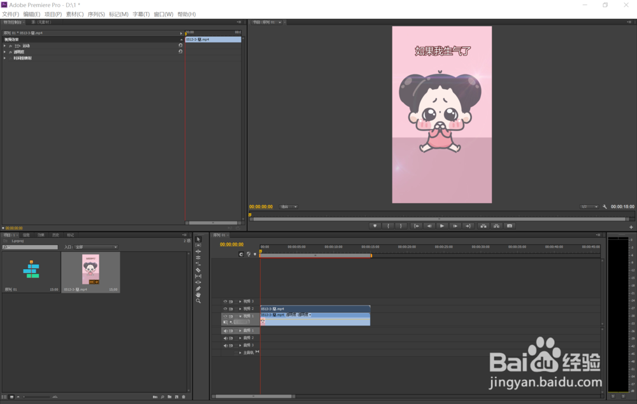The width and height of the screenshot is (637, 404).
Task: Select the Slide tool
Action: point(198,282)
